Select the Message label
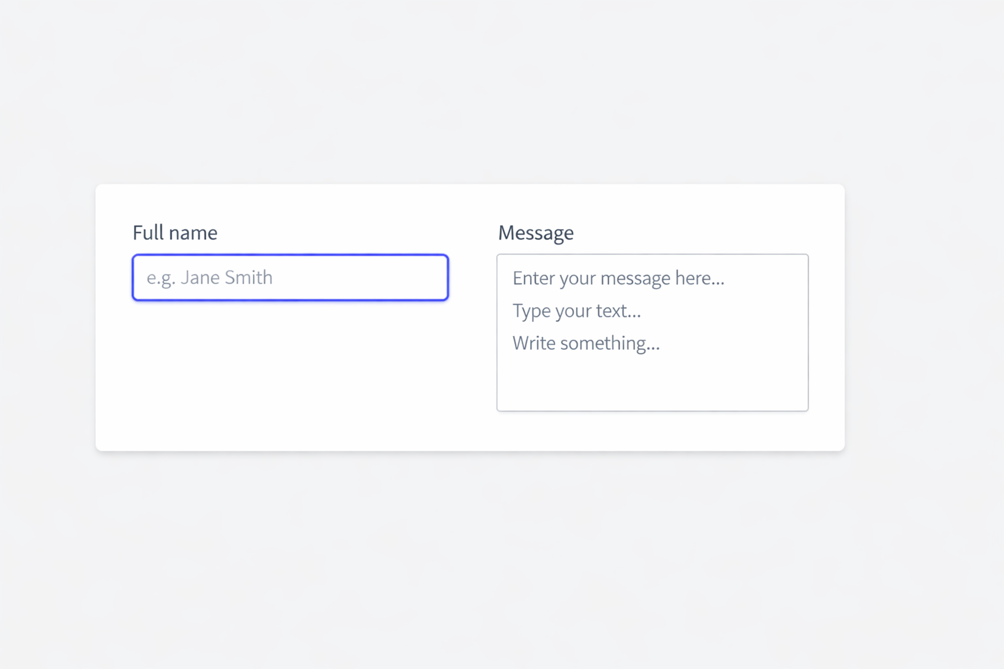The width and height of the screenshot is (1004, 669). tap(536, 233)
